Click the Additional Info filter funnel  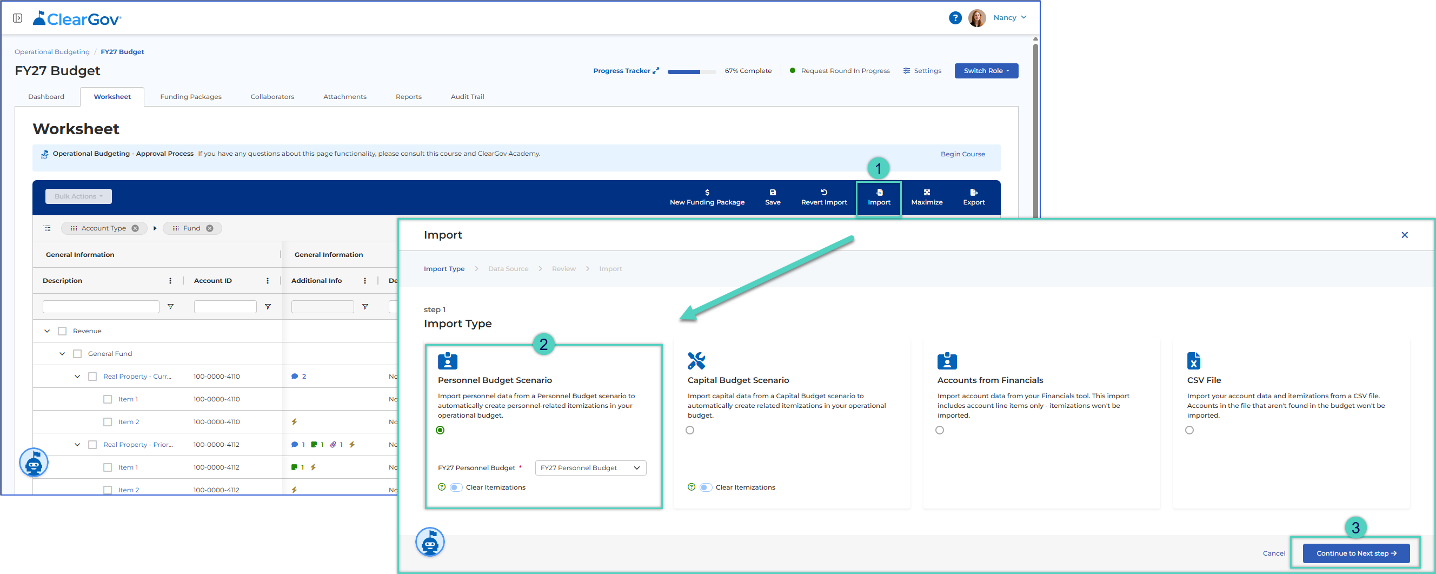365,307
